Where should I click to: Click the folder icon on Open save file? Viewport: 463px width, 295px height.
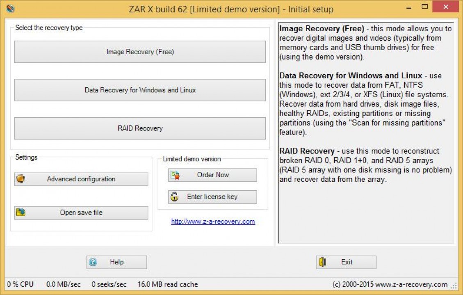click(21, 212)
